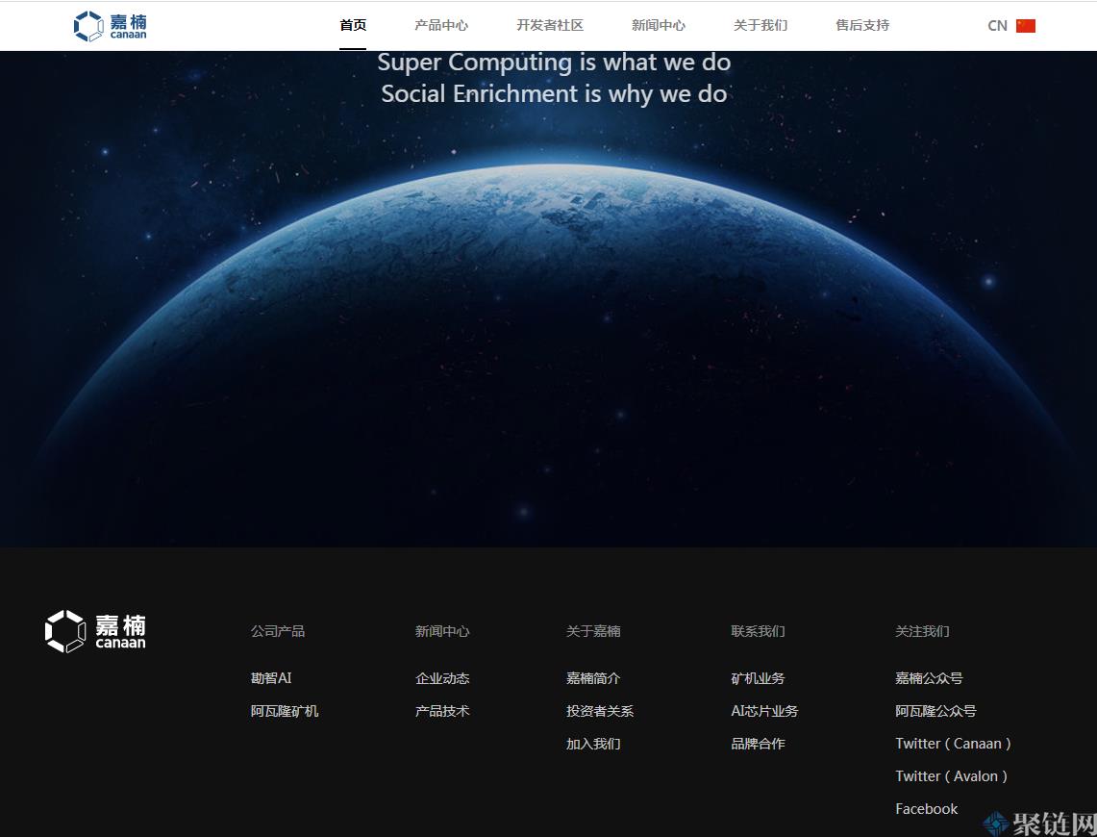This screenshot has height=837, width=1097.
Task: Open the 勘智AI footer link
Action: [271, 678]
